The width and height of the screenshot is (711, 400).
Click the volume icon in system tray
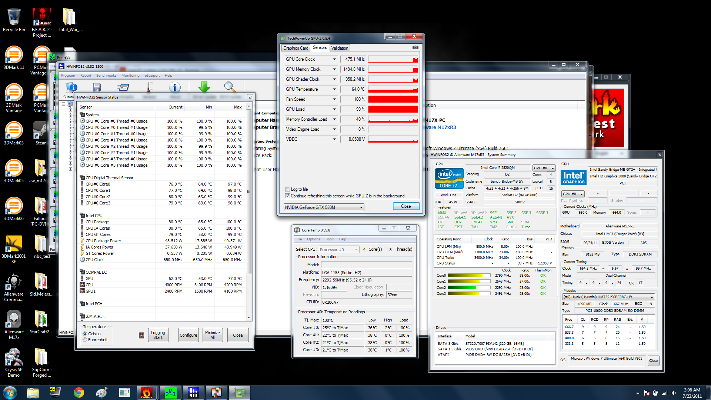pos(674,393)
